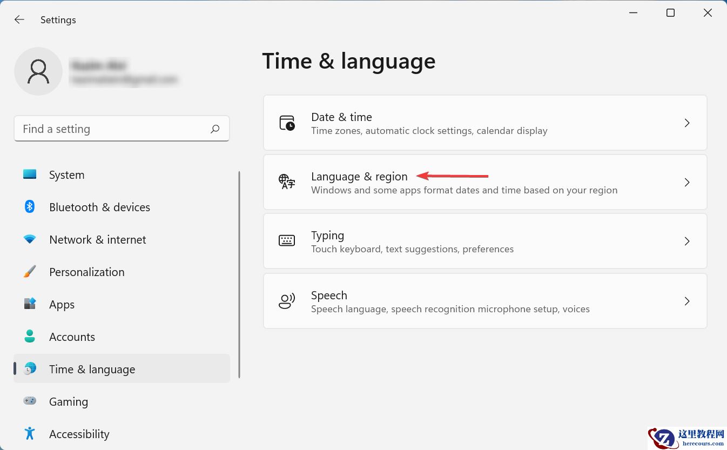Open the Date & time settings card
Screen dimensions: 727x450
pyautogui.click(x=485, y=123)
